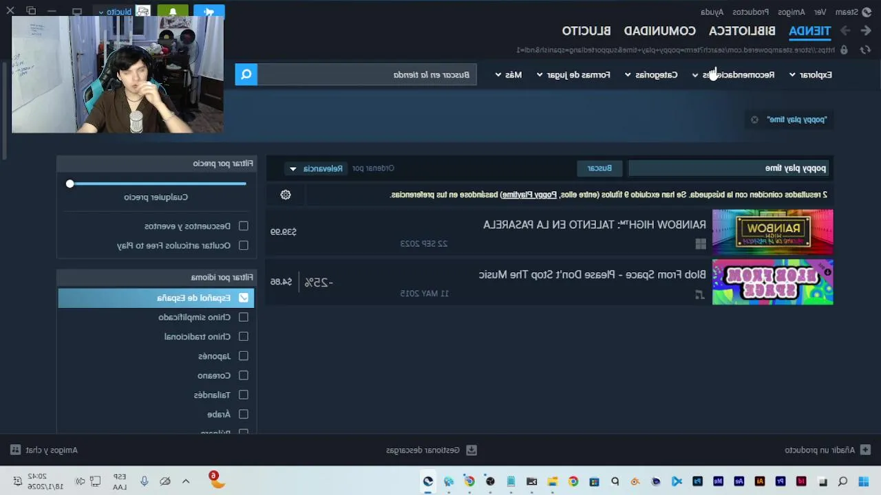Image resolution: width=881 pixels, height=495 pixels.
Task: Click the Gestionar descargas download icon
Action: 471,450
